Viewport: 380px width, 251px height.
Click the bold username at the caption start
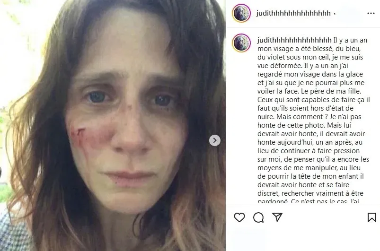tap(294, 40)
